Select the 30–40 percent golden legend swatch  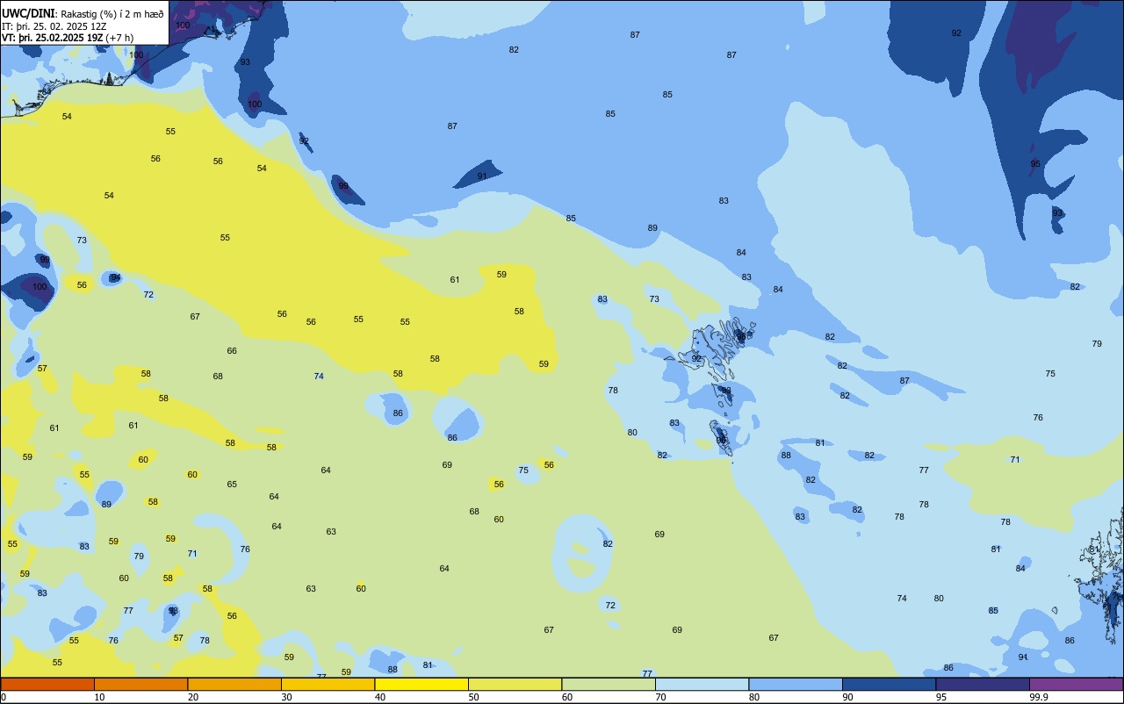(x=328, y=684)
